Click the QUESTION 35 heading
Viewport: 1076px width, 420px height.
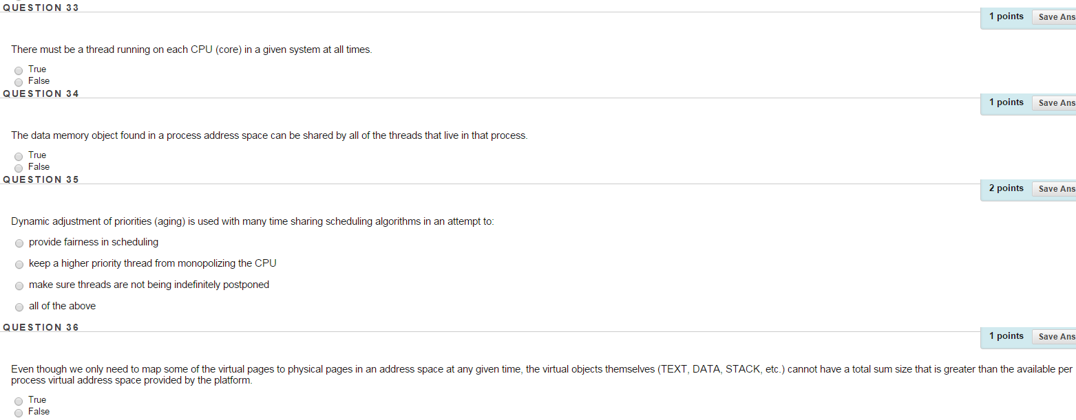tap(41, 179)
